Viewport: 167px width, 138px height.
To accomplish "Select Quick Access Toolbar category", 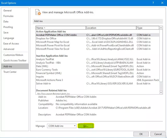I will [x=15, y=61].
